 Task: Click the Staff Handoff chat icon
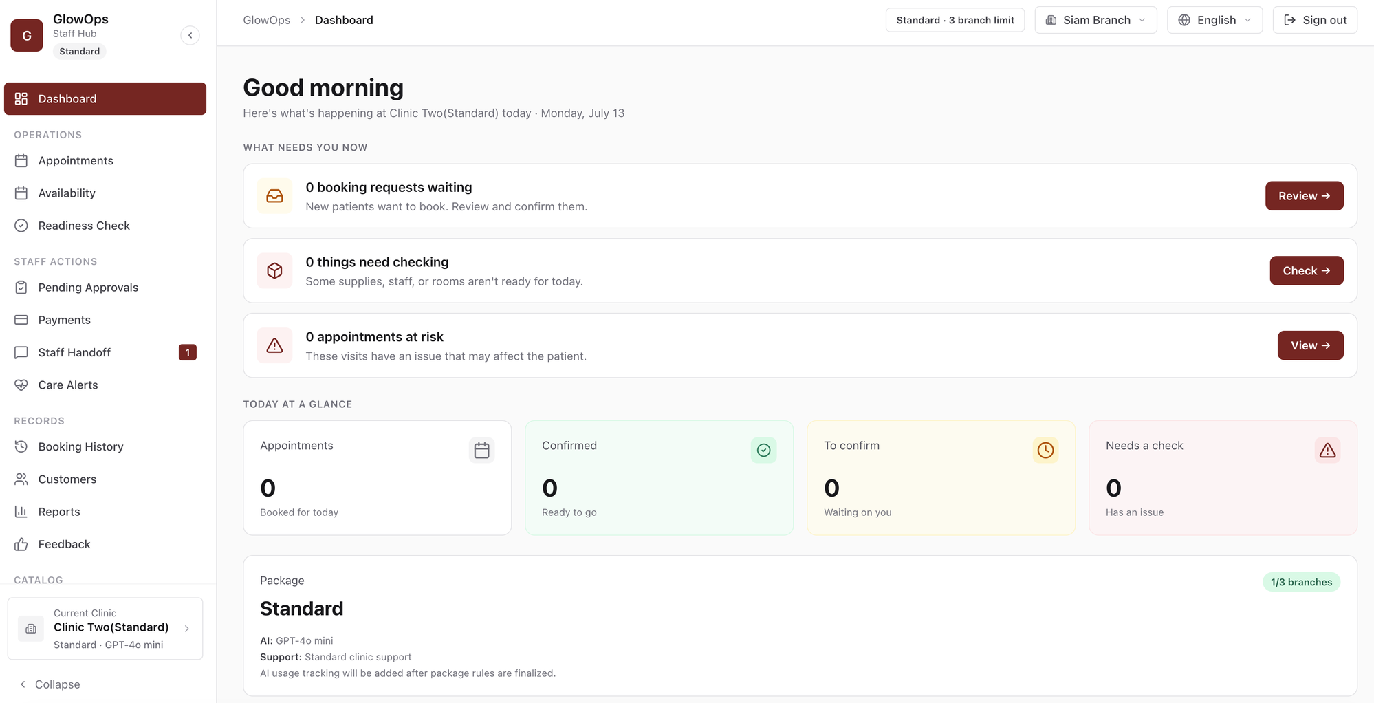click(x=21, y=352)
